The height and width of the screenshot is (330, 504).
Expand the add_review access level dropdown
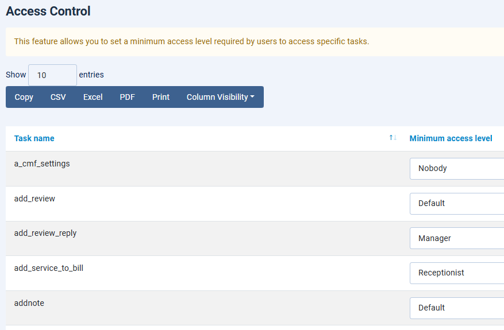point(456,204)
